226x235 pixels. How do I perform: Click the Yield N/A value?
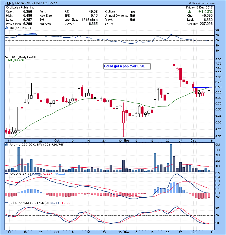click(132, 20)
